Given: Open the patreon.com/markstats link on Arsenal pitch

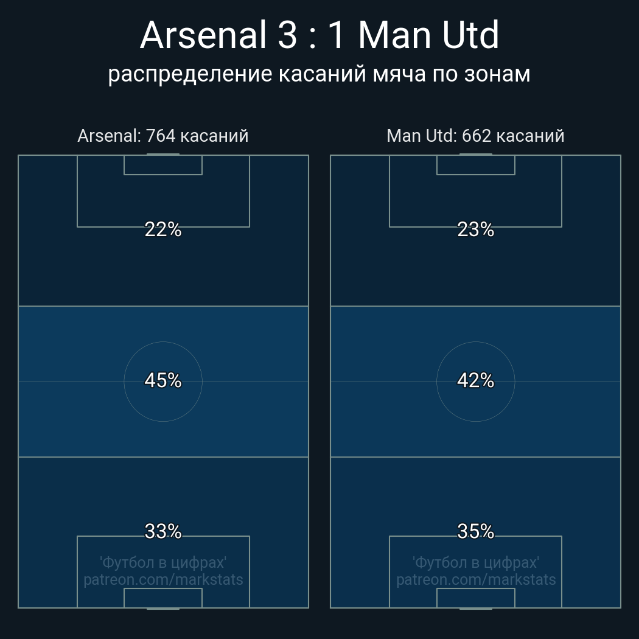Looking at the screenshot, I should coord(163,579).
